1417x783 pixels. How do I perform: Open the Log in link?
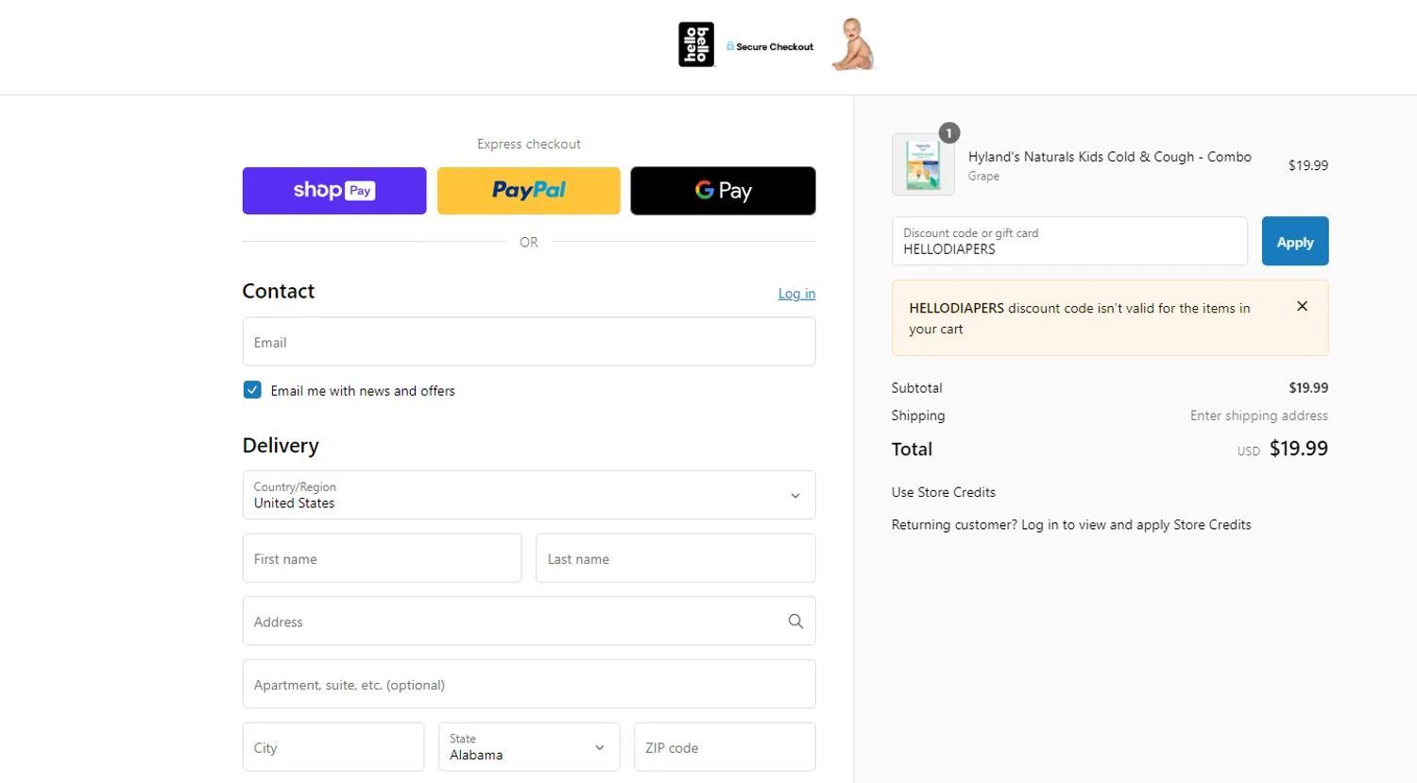click(796, 294)
